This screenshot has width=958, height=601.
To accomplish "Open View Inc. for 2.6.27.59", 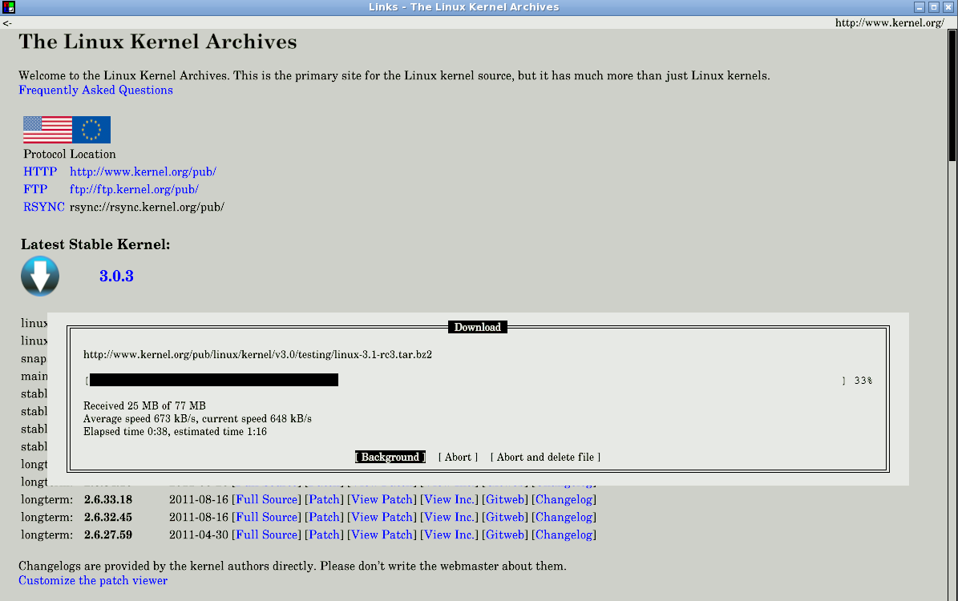I will click(x=449, y=535).
